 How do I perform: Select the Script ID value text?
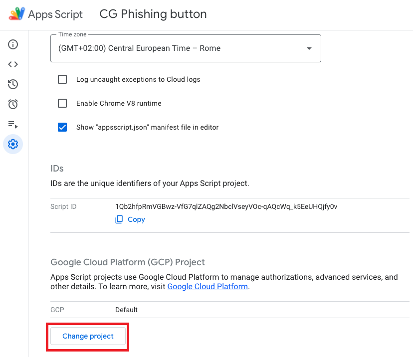tap(226, 206)
